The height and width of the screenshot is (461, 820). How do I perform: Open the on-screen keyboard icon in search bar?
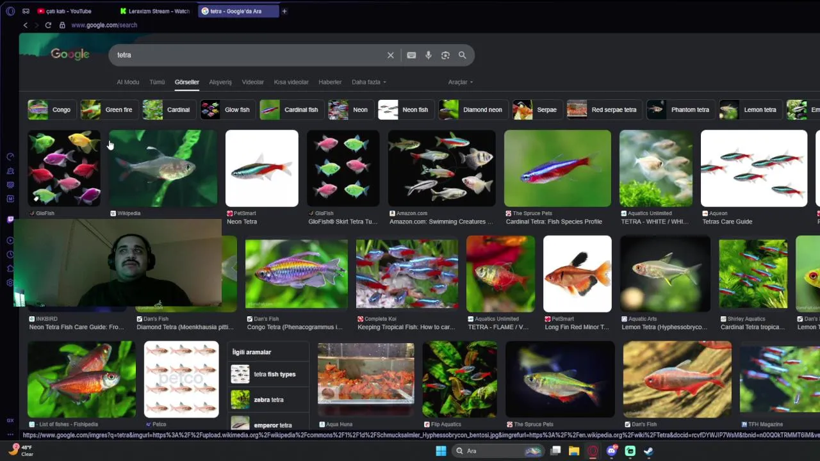pyautogui.click(x=411, y=55)
